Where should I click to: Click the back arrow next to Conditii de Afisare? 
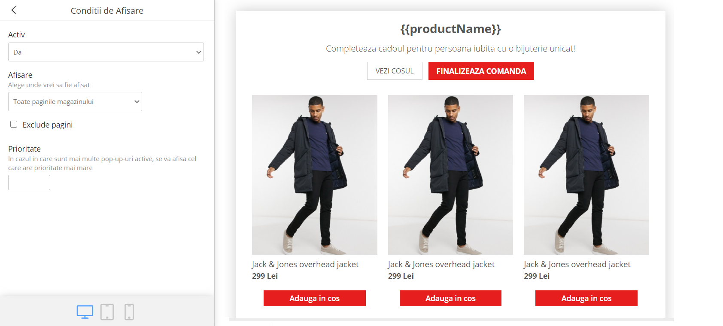(14, 10)
